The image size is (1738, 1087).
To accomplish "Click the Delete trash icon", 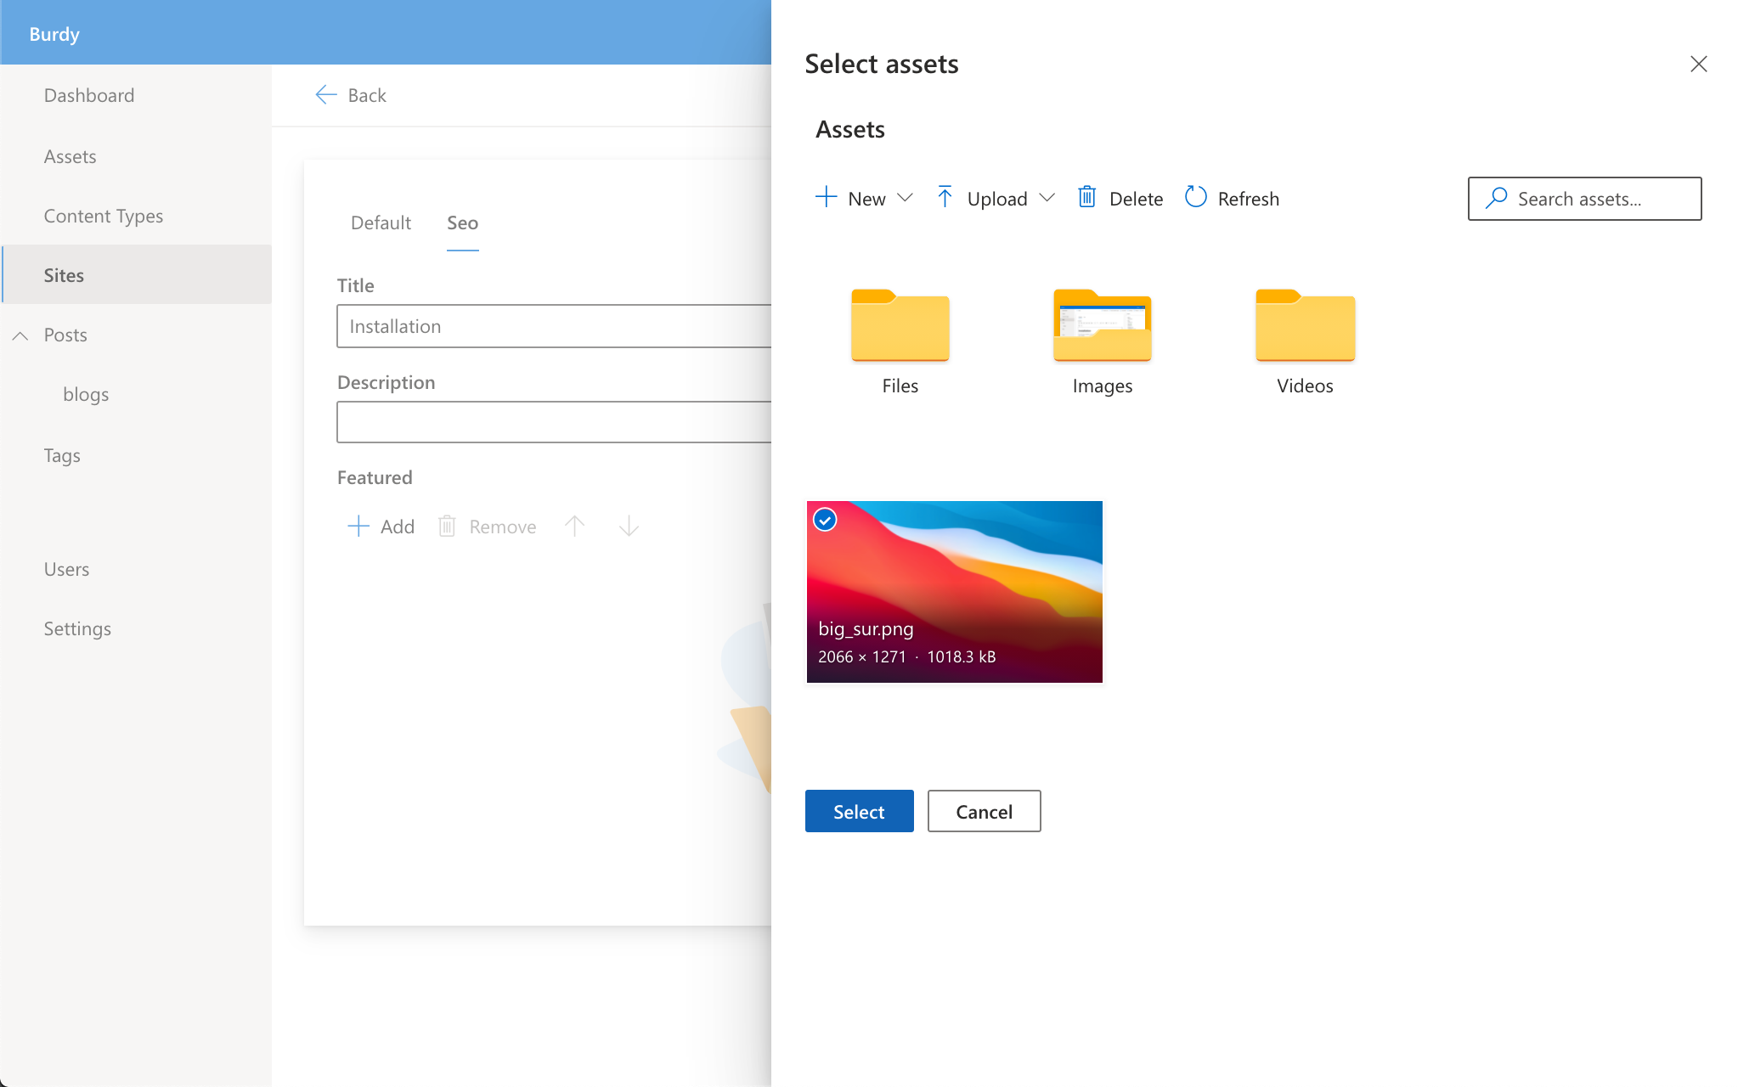I will point(1088,197).
